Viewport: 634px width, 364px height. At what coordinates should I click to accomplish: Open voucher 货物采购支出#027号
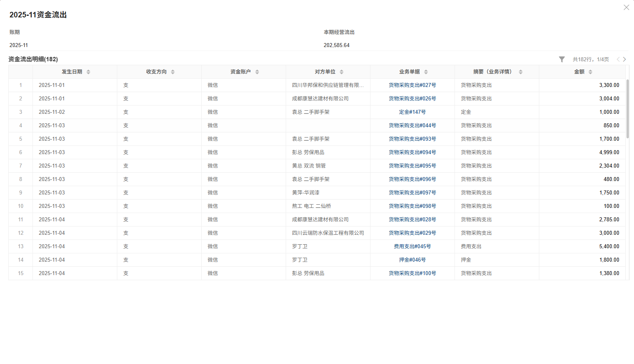412,85
